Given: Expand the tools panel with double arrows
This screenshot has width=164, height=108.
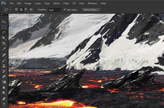Looking at the screenshot, I should 2,15.
